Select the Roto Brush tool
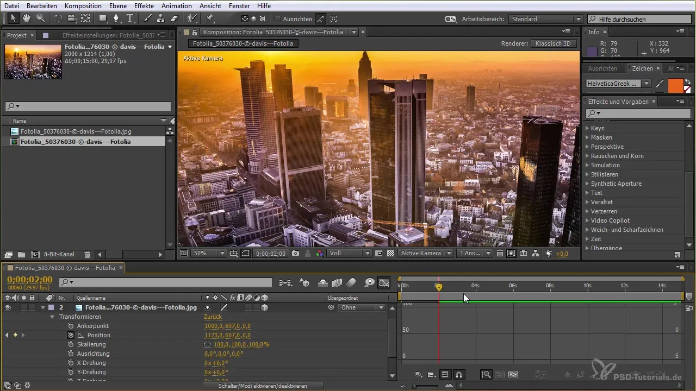This screenshot has width=696, height=391. pos(191,18)
